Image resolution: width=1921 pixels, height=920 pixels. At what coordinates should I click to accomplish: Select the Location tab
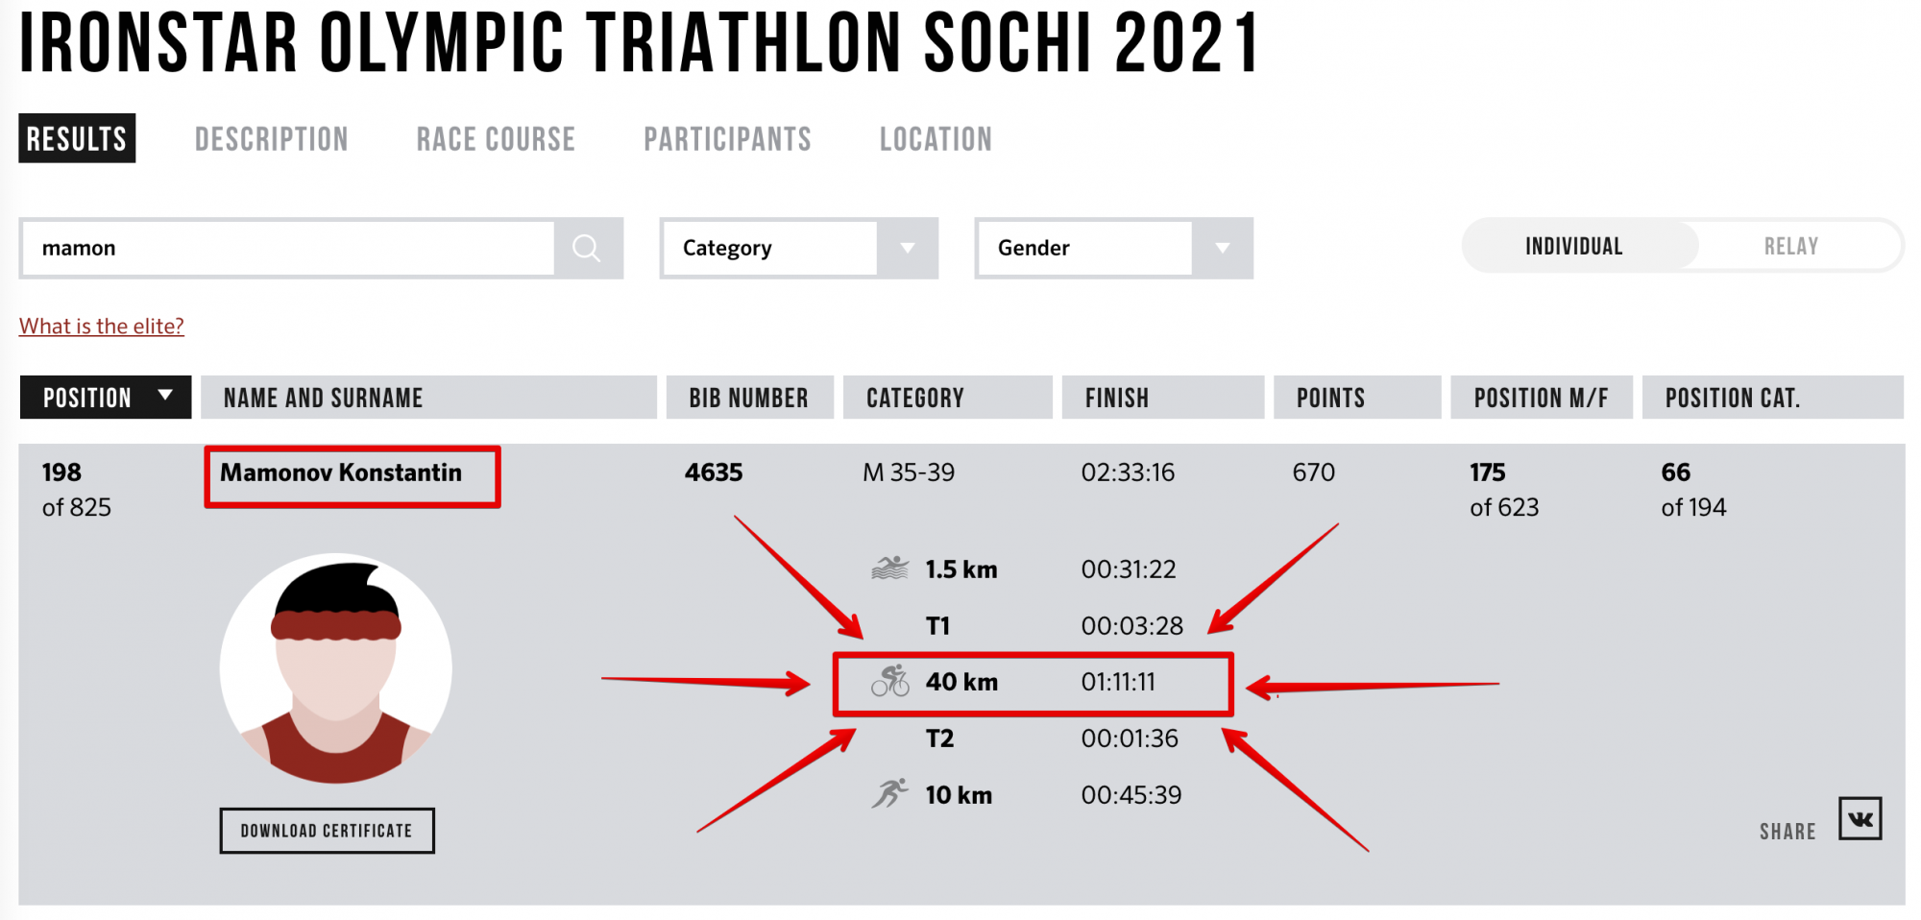coord(936,139)
